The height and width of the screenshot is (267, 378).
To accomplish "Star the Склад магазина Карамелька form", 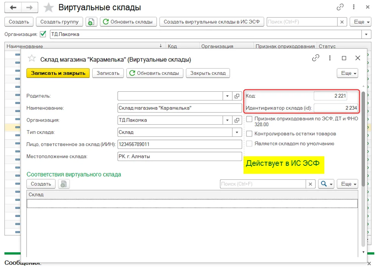I will click(32, 58).
